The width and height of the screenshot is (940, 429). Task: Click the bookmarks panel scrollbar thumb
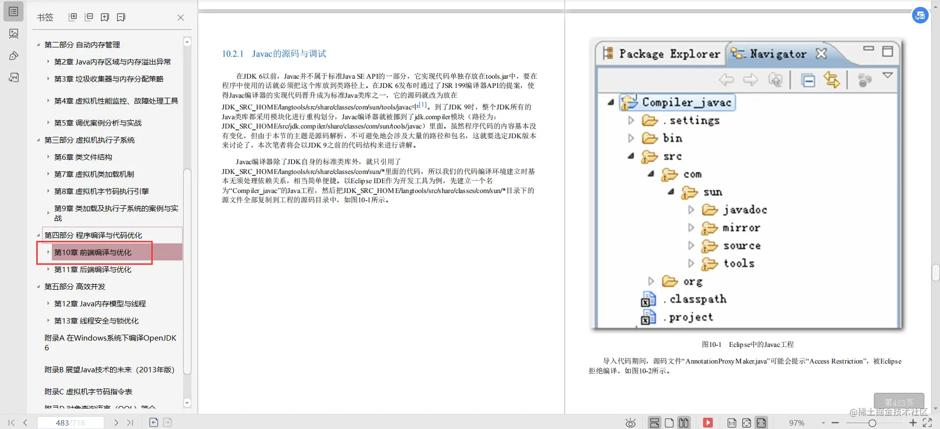tap(187, 271)
